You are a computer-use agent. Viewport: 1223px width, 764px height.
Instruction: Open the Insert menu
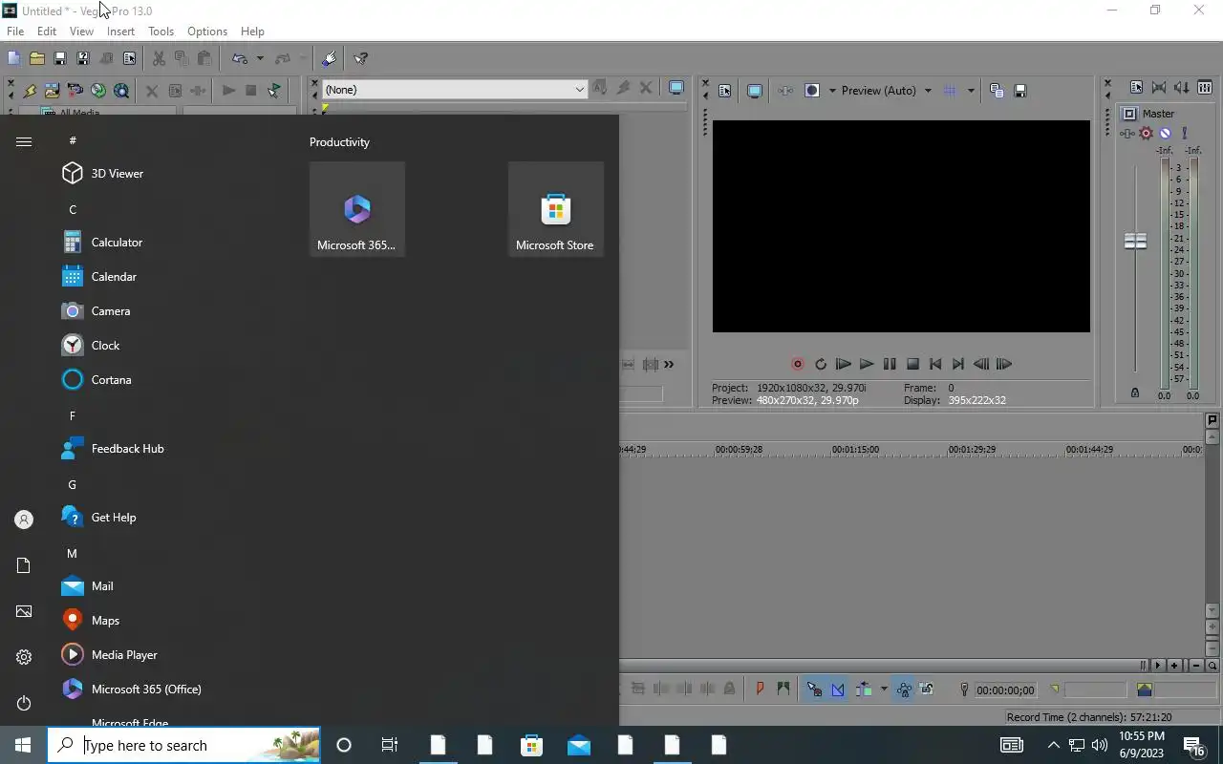coord(120,32)
